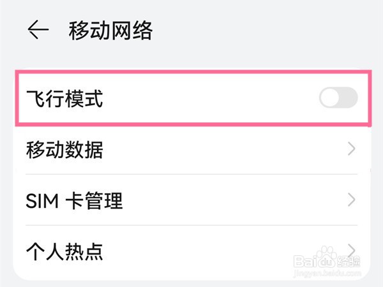
Task: Tap the back arrow icon
Action: click(x=38, y=30)
